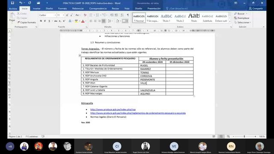This screenshot has height=154, width=274.
Task: Save the document with the floppy disk icon
Action: [12, 3]
